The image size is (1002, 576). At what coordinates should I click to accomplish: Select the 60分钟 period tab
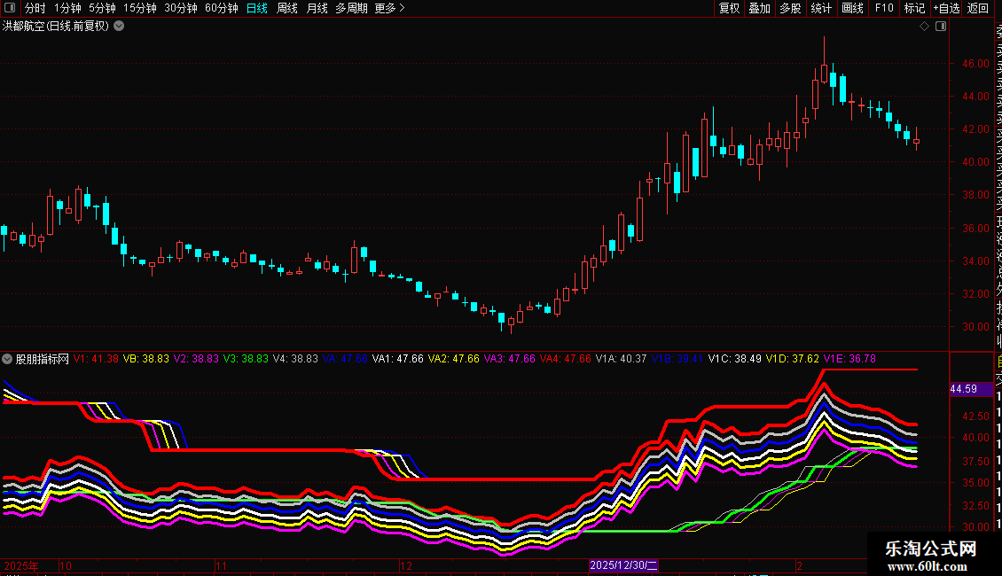(x=222, y=8)
